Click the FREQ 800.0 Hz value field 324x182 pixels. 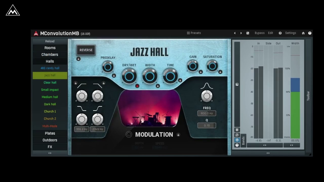pos(207,113)
